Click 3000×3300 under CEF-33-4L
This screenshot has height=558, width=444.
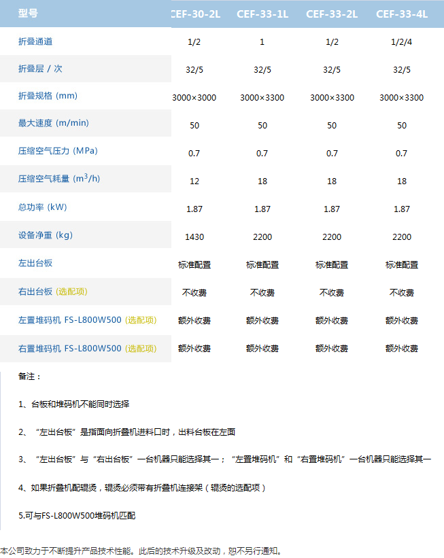point(401,97)
